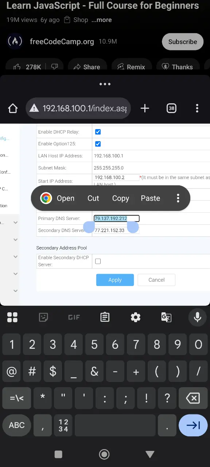Choose Open in the text selection menu
The image size is (210, 467).
pyautogui.click(x=66, y=198)
